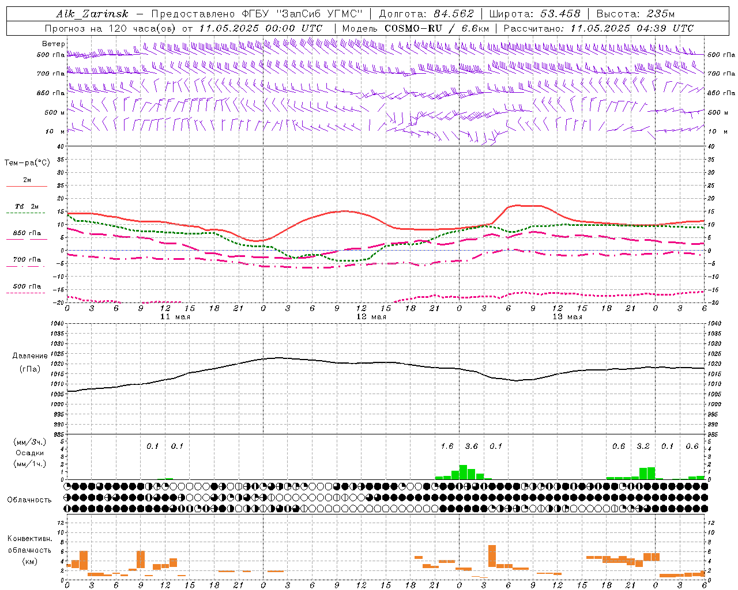Click the Td 2м dew point legend entry
The image size is (738, 590).
pyautogui.click(x=27, y=206)
